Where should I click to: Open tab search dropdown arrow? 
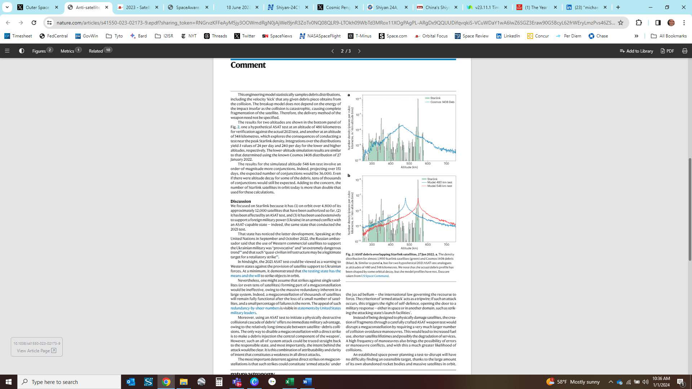[x=7, y=7]
